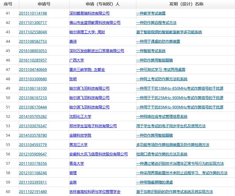Open patent on 85MHz-900MHz interference source

click(x=180, y=107)
